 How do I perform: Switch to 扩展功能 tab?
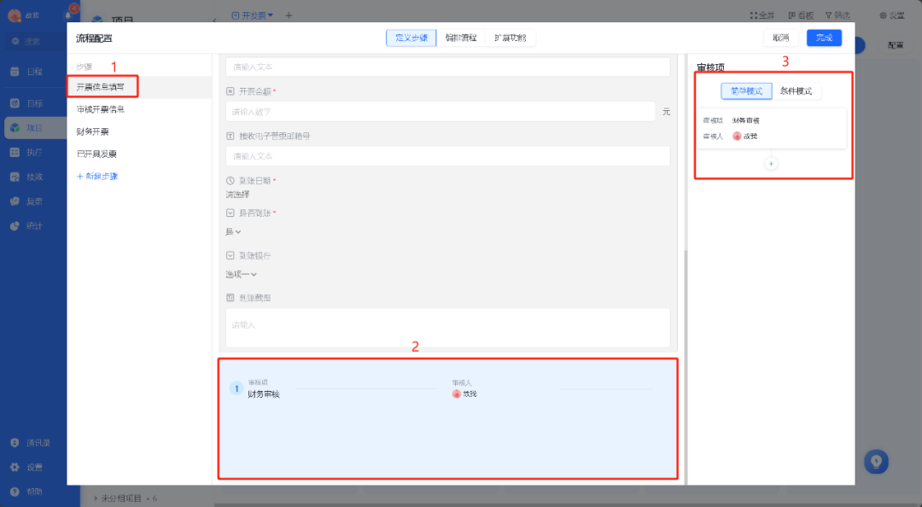[510, 38]
